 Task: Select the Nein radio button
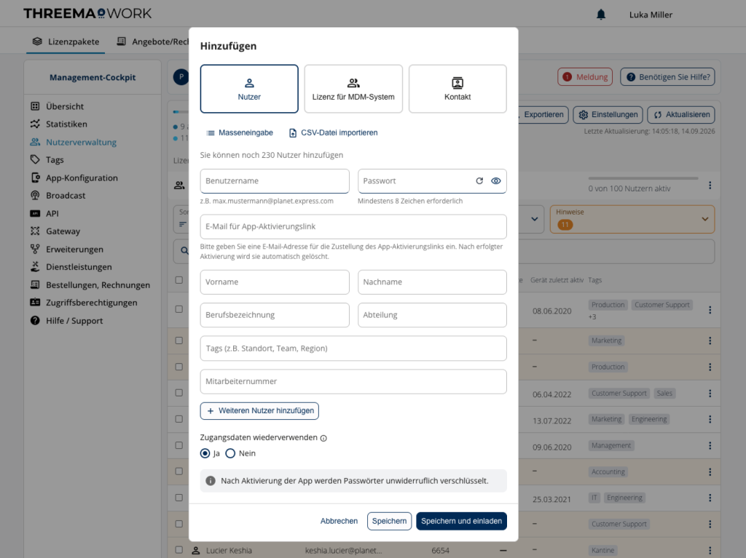tap(230, 453)
